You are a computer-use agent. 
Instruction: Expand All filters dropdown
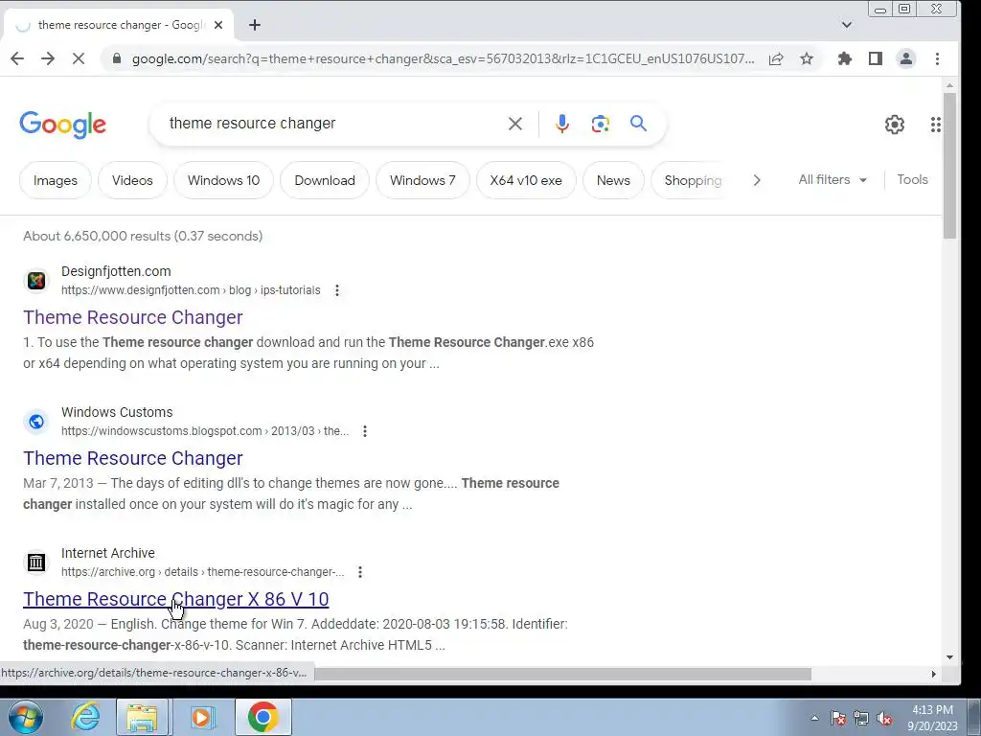[x=833, y=179]
